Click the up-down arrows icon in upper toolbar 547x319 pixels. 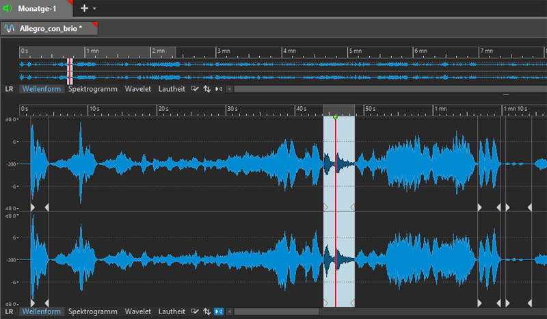coord(206,89)
